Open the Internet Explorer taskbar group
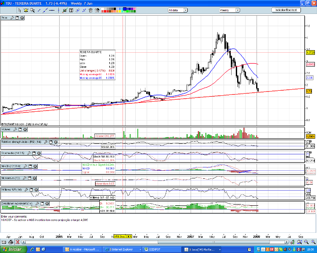317x253 pixels. [123, 250]
